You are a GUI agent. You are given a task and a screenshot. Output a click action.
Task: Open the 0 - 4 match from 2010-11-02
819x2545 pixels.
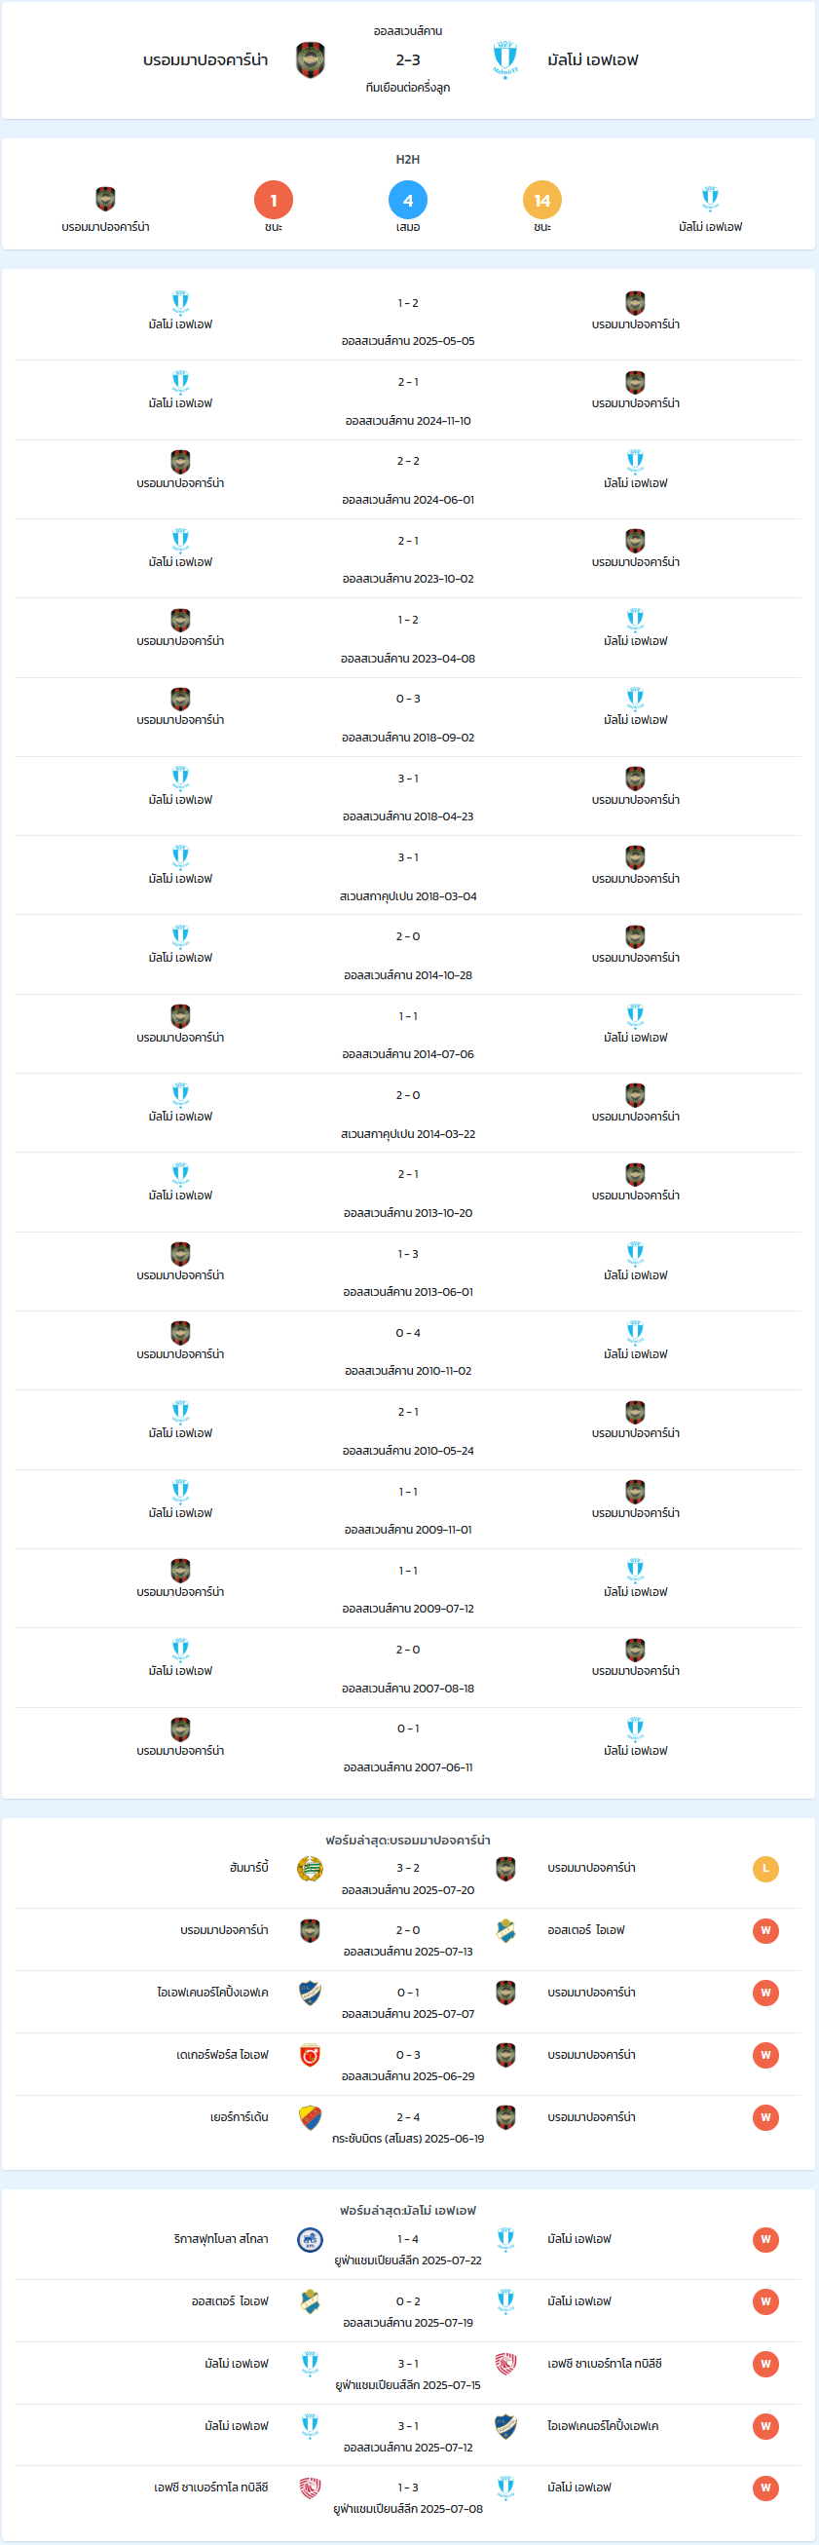click(x=408, y=1351)
